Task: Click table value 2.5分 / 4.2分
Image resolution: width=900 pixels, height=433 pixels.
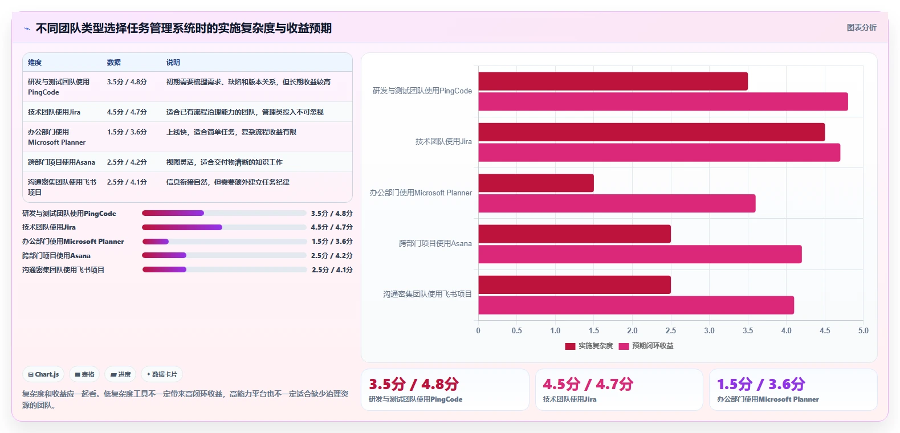Action: pos(127,162)
